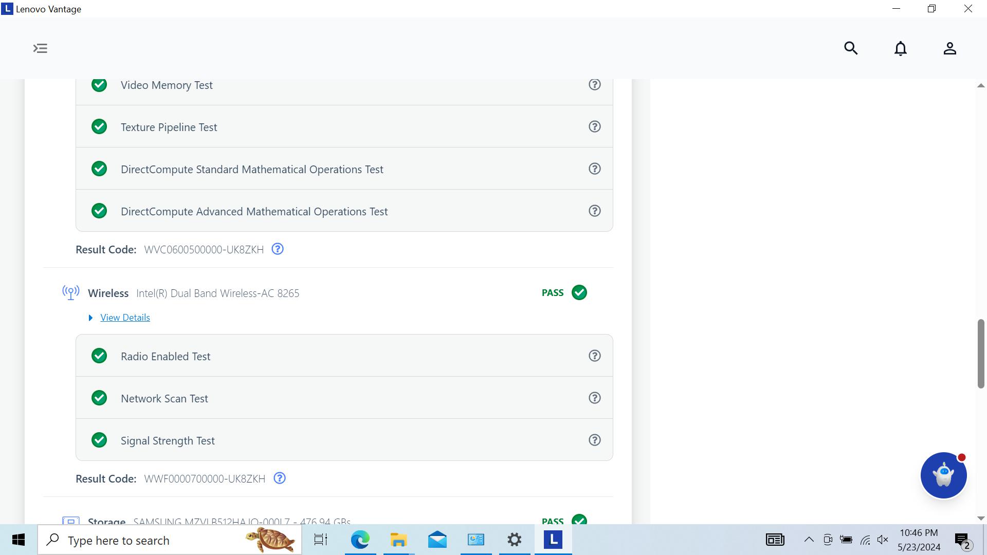
Task: Click DirectCompute Standard Mathematical Operations Test label
Action: pyautogui.click(x=252, y=170)
